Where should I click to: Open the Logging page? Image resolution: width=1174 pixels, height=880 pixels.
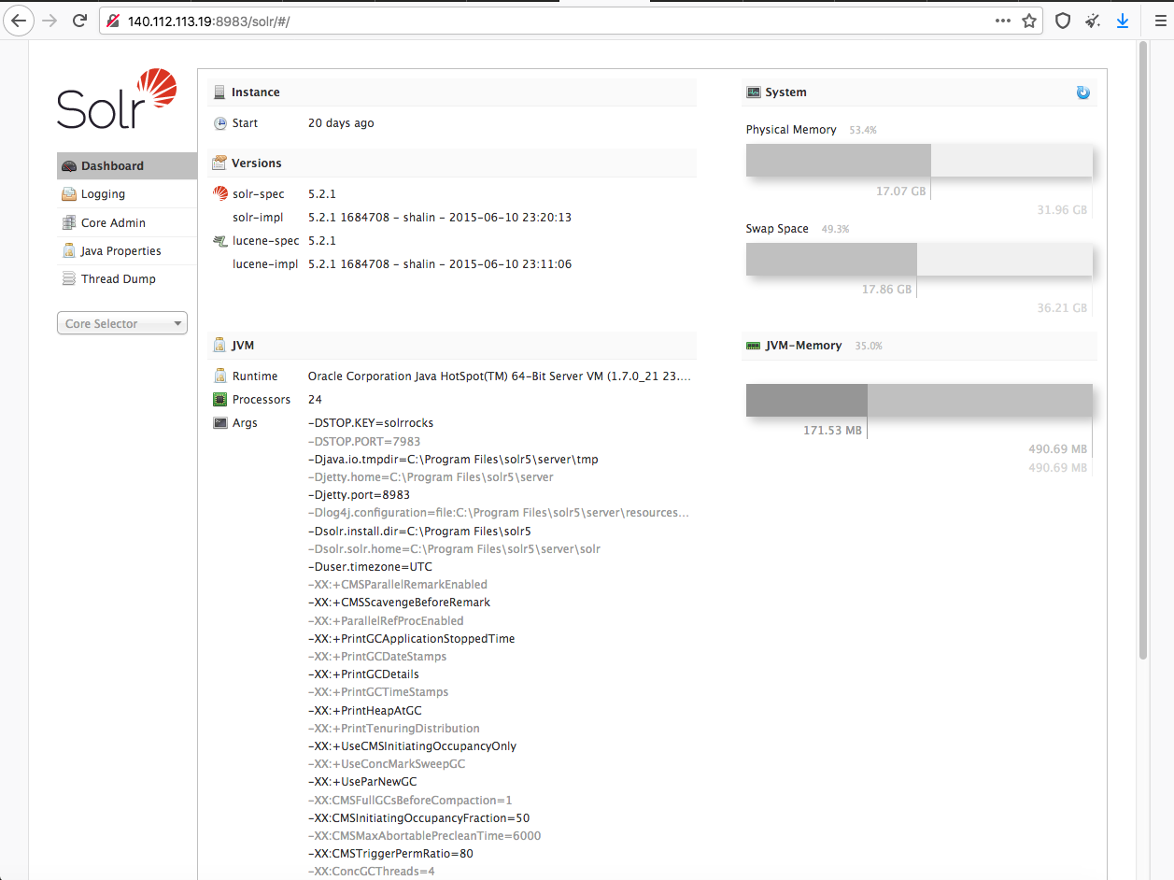click(x=127, y=194)
